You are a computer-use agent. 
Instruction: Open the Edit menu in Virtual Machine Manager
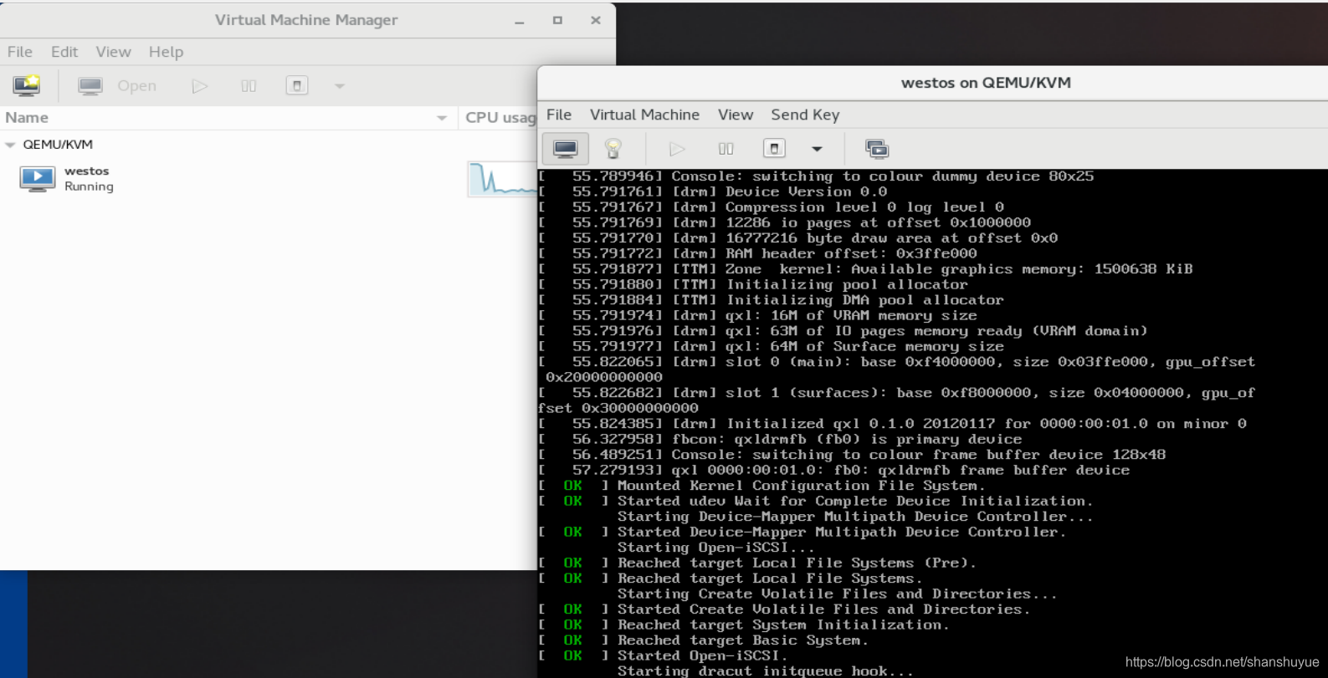click(x=64, y=52)
